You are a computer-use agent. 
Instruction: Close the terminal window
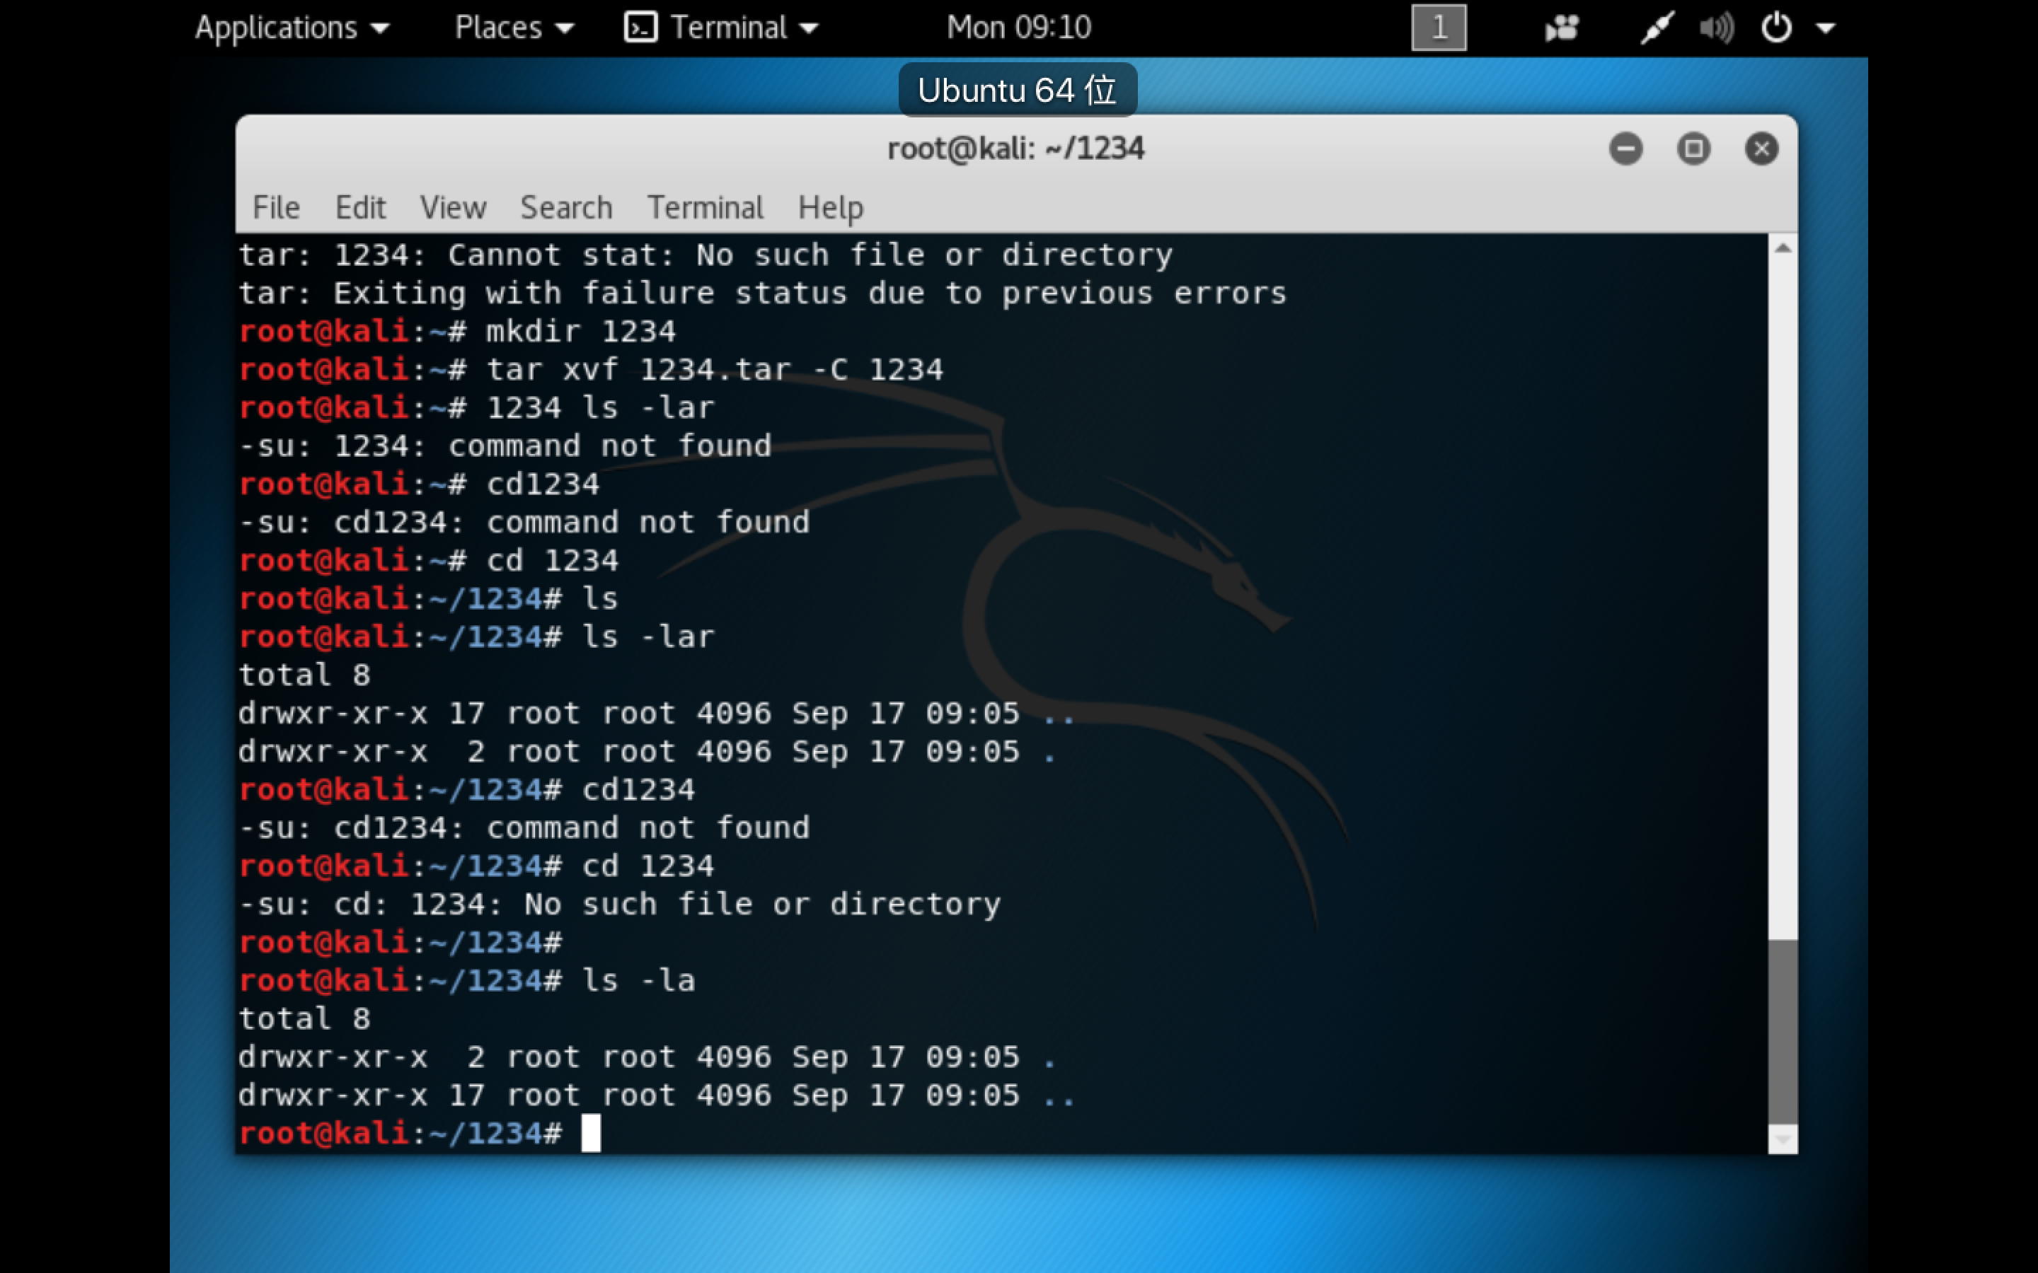pyautogui.click(x=1761, y=149)
